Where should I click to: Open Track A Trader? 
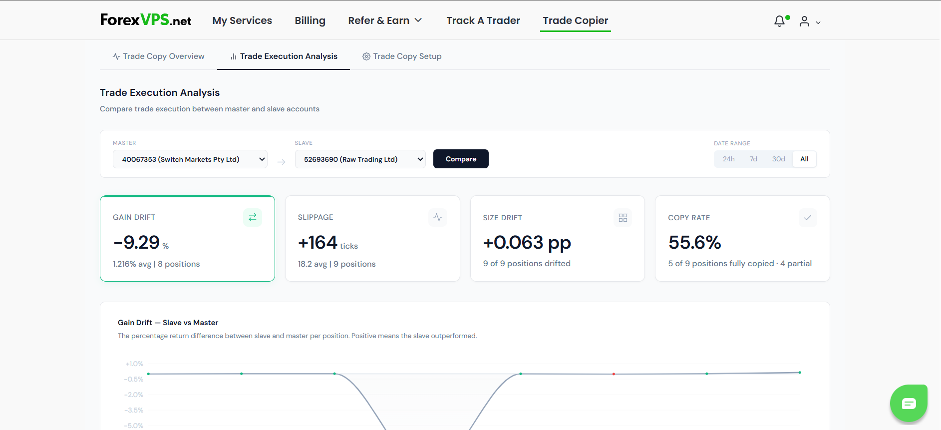point(483,20)
